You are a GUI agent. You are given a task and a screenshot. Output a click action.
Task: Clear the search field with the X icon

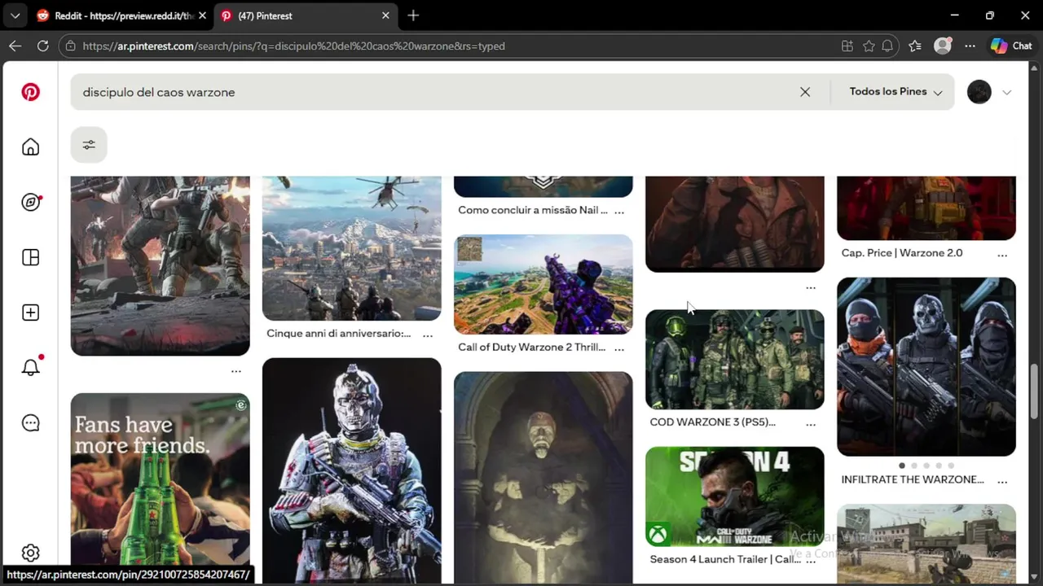tap(805, 92)
